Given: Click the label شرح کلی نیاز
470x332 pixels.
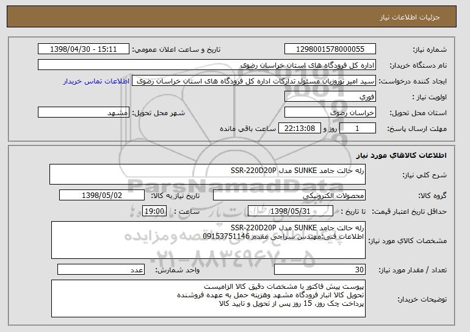Looking at the screenshot, I should 424,175.
